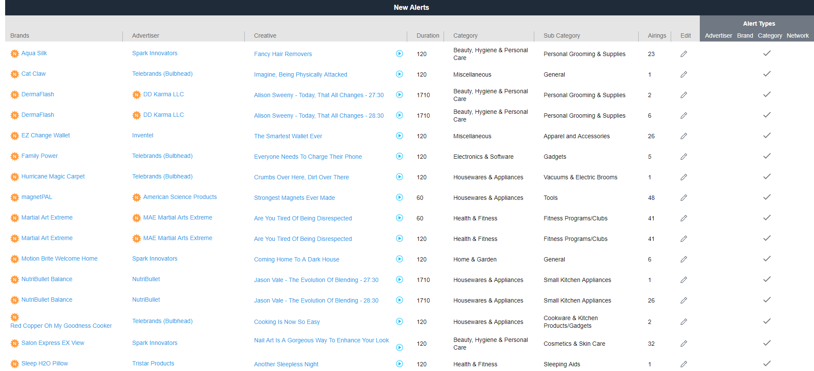Play the Fancy Hair Removers creative
This screenshot has width=814, height=371.
[399, 53]
